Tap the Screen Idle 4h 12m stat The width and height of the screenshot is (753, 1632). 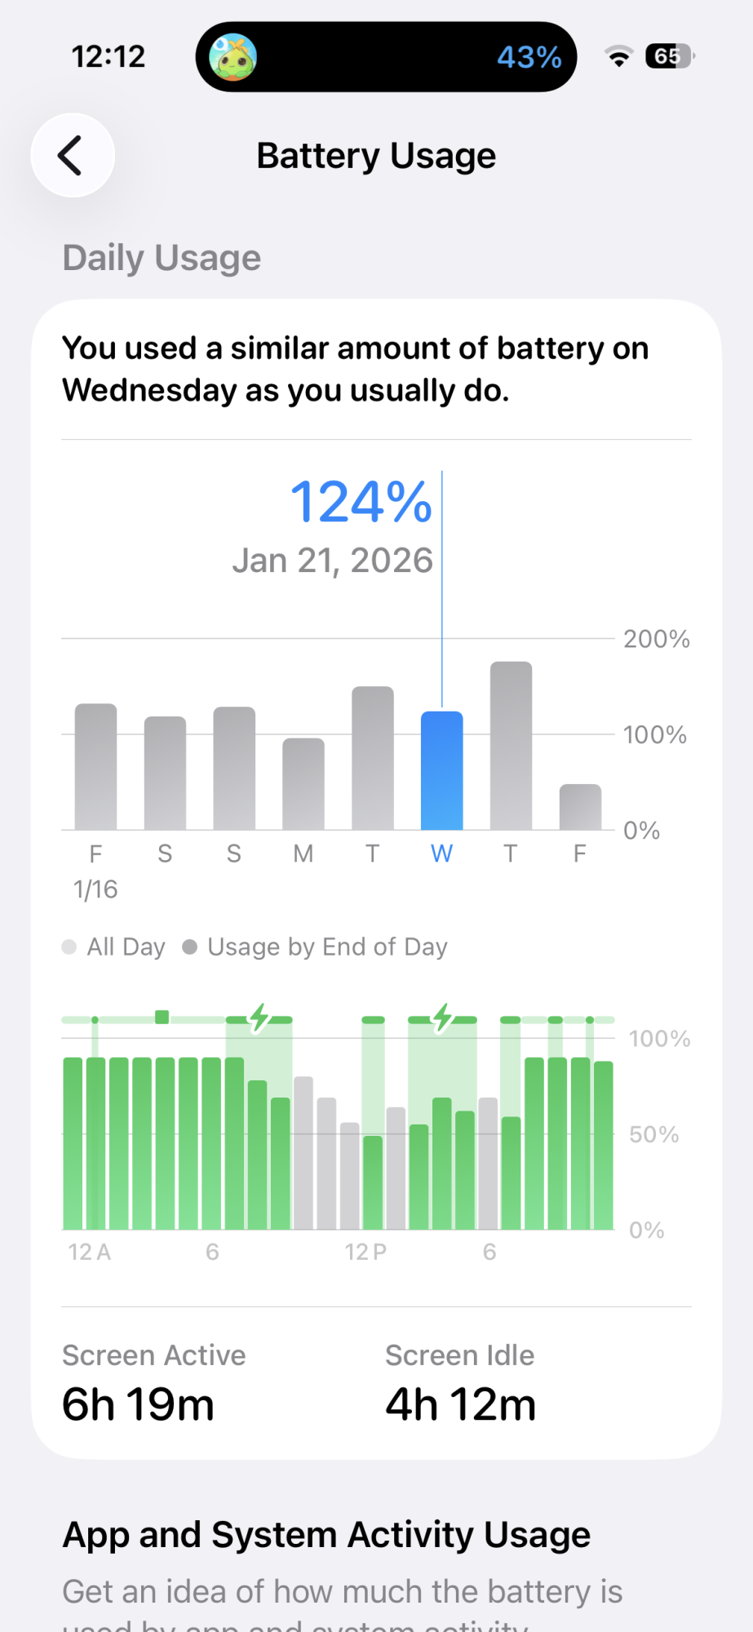click(460, 1384)
